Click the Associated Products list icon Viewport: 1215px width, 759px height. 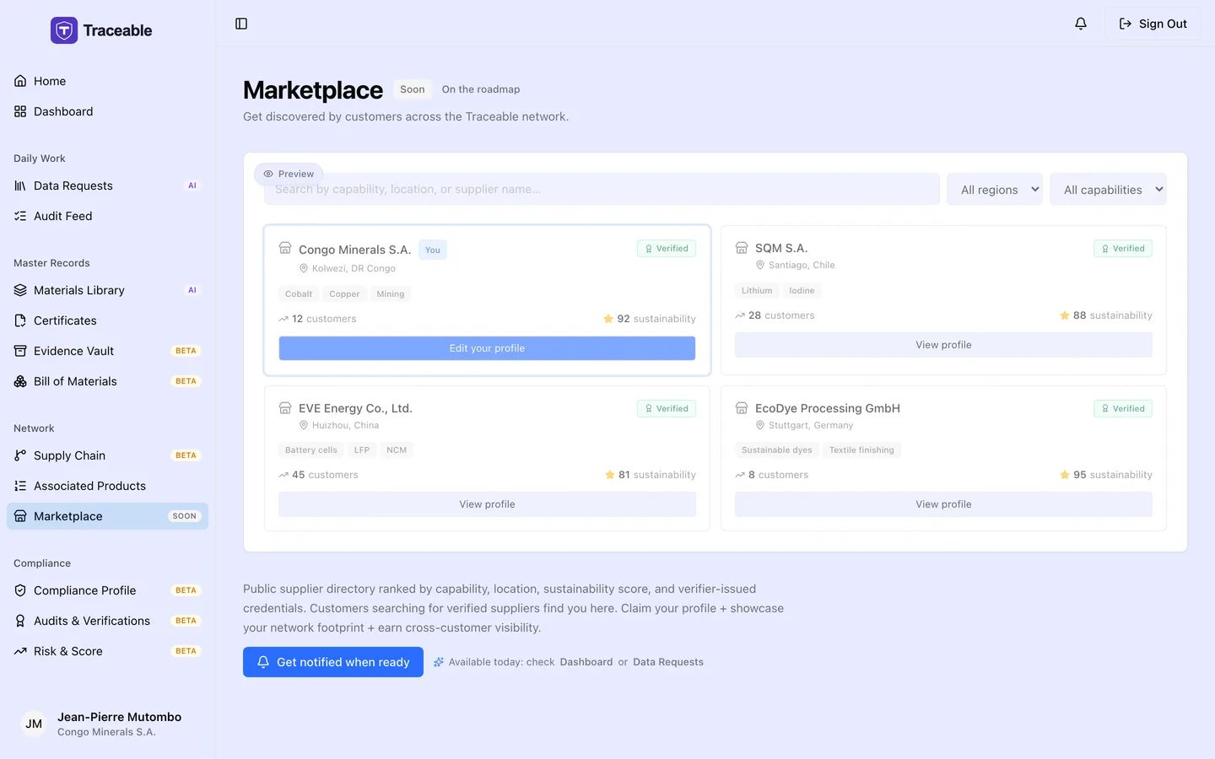pyautogui.click(x=20, y=486)
